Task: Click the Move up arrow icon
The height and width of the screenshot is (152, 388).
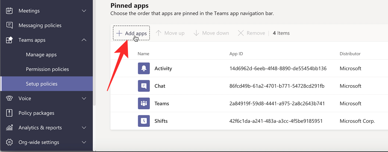Action: [159, 33]
